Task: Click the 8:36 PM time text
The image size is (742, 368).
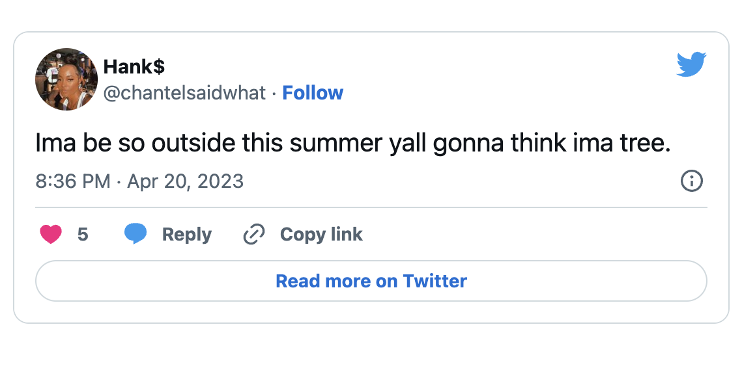Action: (x=73, y=181)
